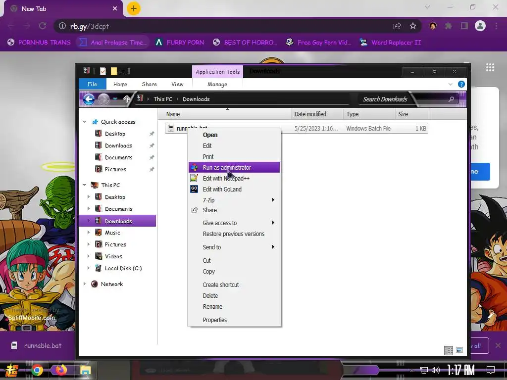Open Explorer help question-mark icon
This screenshot has width=507, height=380.
tap(461, 84)
